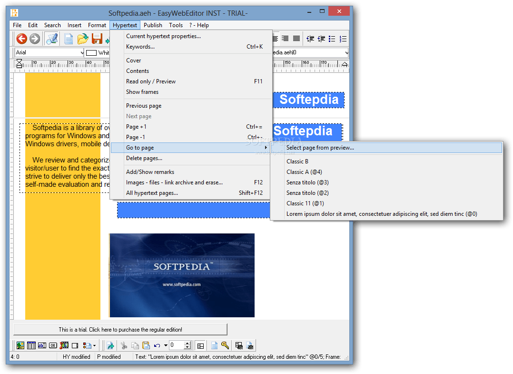Insert a frame with the empty box icon
The width and height of the screenshot is (513, 374).
pyautogui.click(x=75, y=345)
